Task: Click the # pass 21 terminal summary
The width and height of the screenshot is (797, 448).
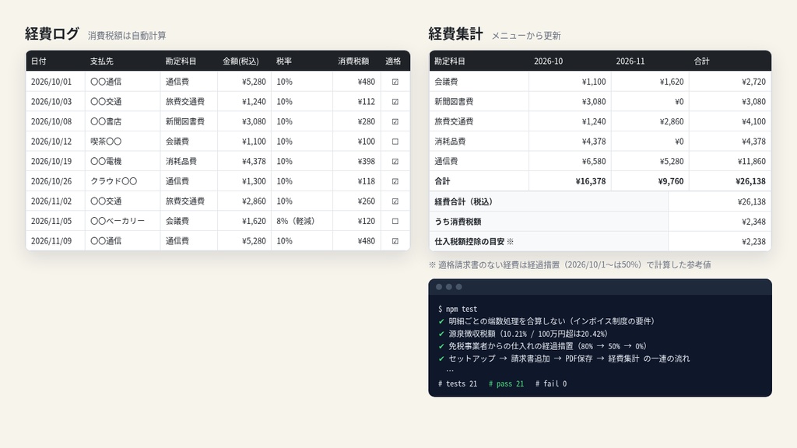Action: point(506,383)
